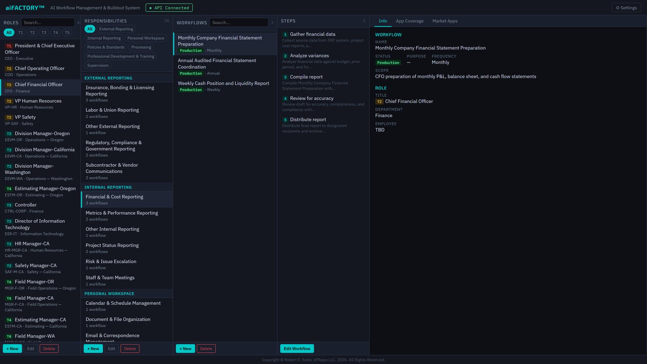Open Labor & Union Reporting responsibility
The image size is (647, 364).
[127, 113]
